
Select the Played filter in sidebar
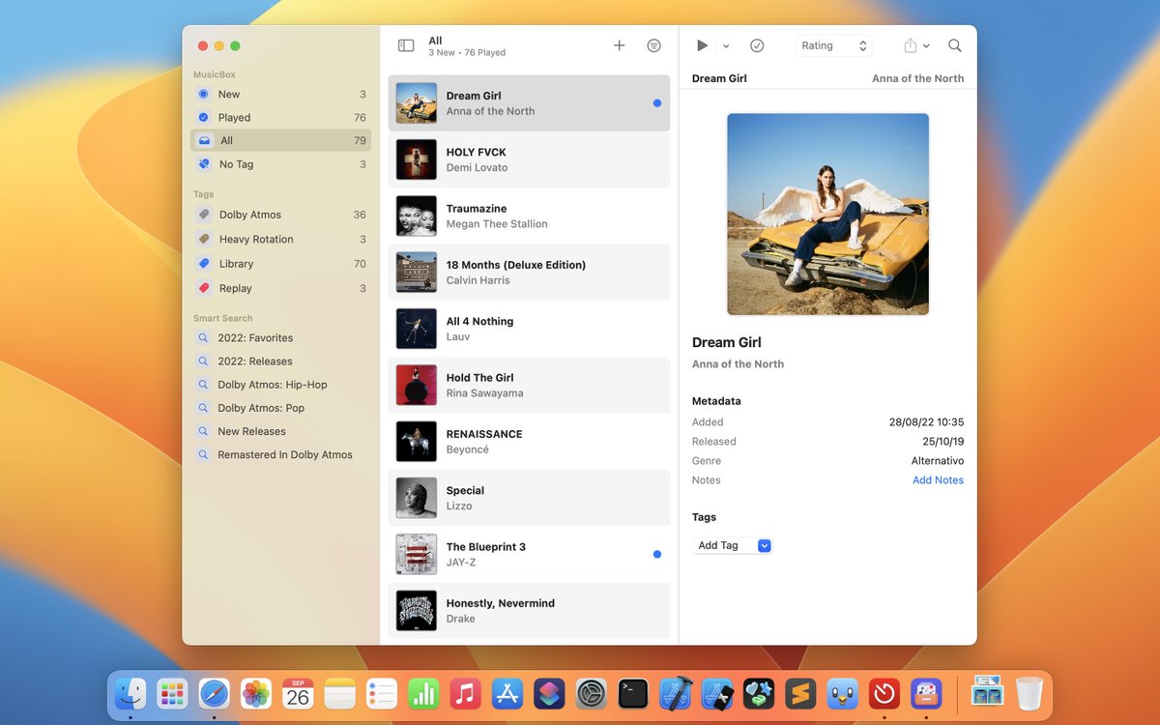[280, 117]
